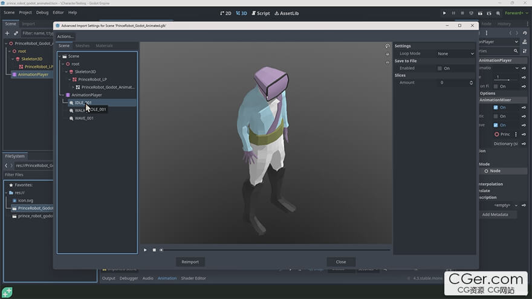The height and width of the screenshot is (299, 532).
Task: Click the stop project icon in top toolbar
Action: point(462,13)
